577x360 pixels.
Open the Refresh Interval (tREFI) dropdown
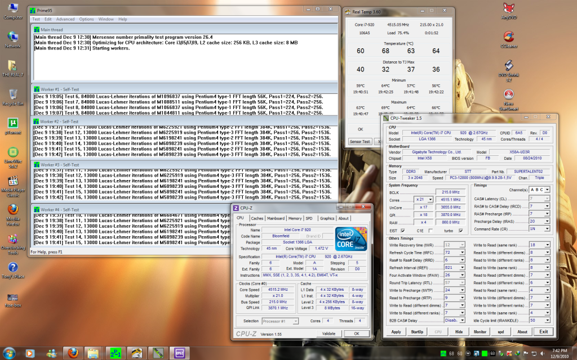coord(462,267)
